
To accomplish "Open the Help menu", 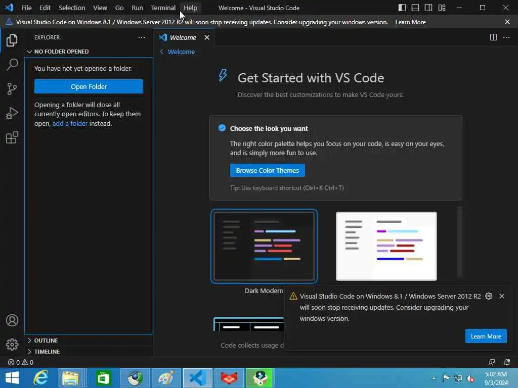I will pos(190,8).
